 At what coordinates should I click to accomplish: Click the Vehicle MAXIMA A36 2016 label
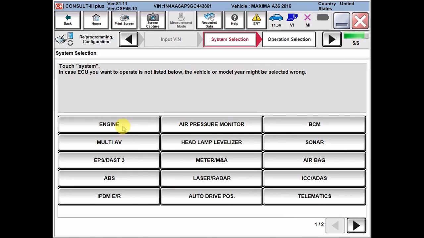[x=261, y=6]
